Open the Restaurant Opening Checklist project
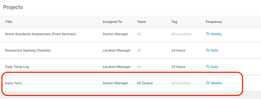The width and height of the screenshot is (261, 99). 28,50
